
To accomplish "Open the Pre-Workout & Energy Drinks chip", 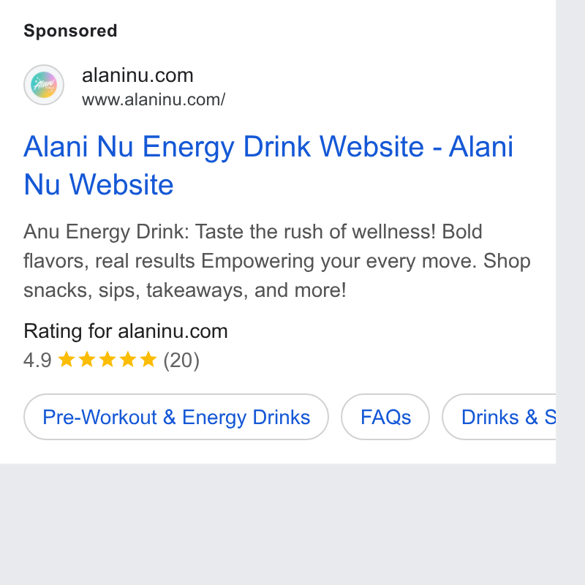I will click(176, 417).
